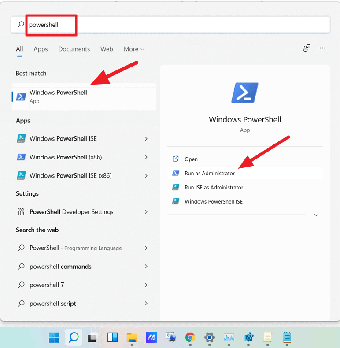The height and width of the screenshot is (348, 340).
Task: Click the Run as Administrator PowerShell icon
Action: [x=176, y=173]
